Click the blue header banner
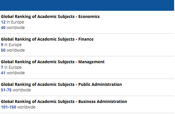175x114 pixels. [x=87, y=6]
